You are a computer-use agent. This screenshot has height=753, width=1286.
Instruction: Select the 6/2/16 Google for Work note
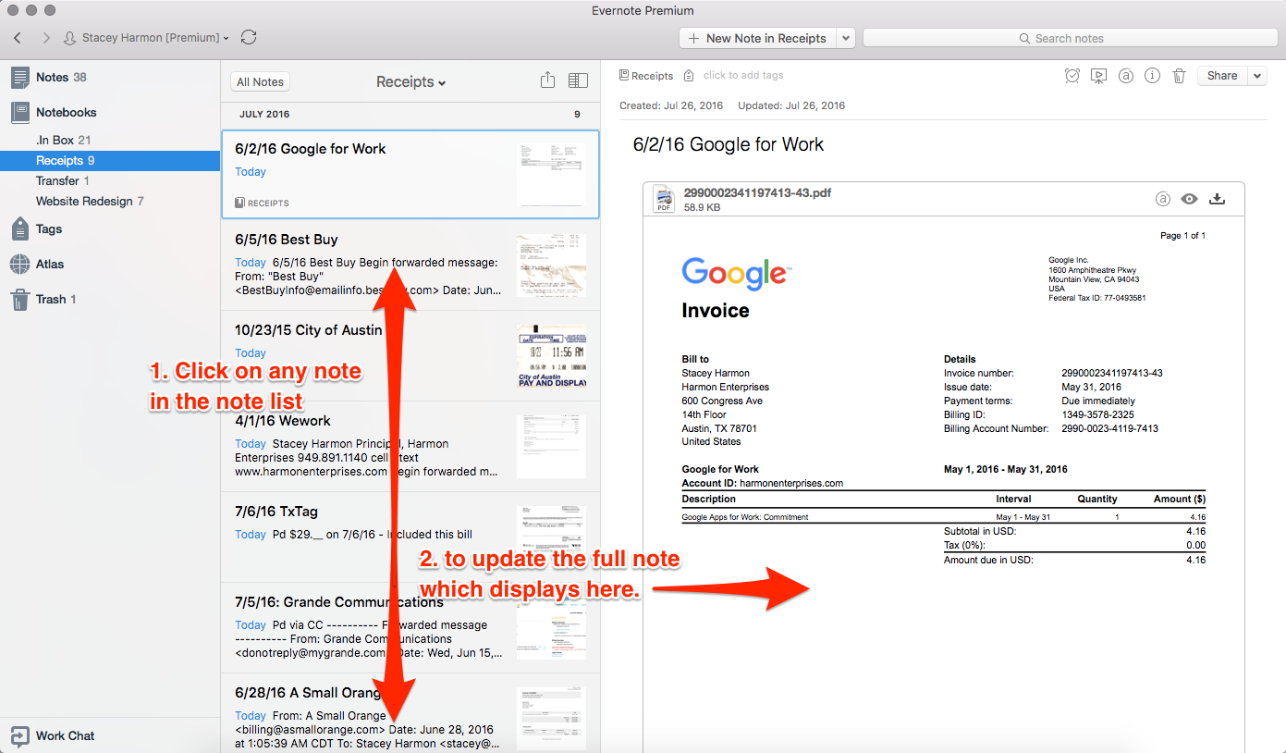point(410,174)
